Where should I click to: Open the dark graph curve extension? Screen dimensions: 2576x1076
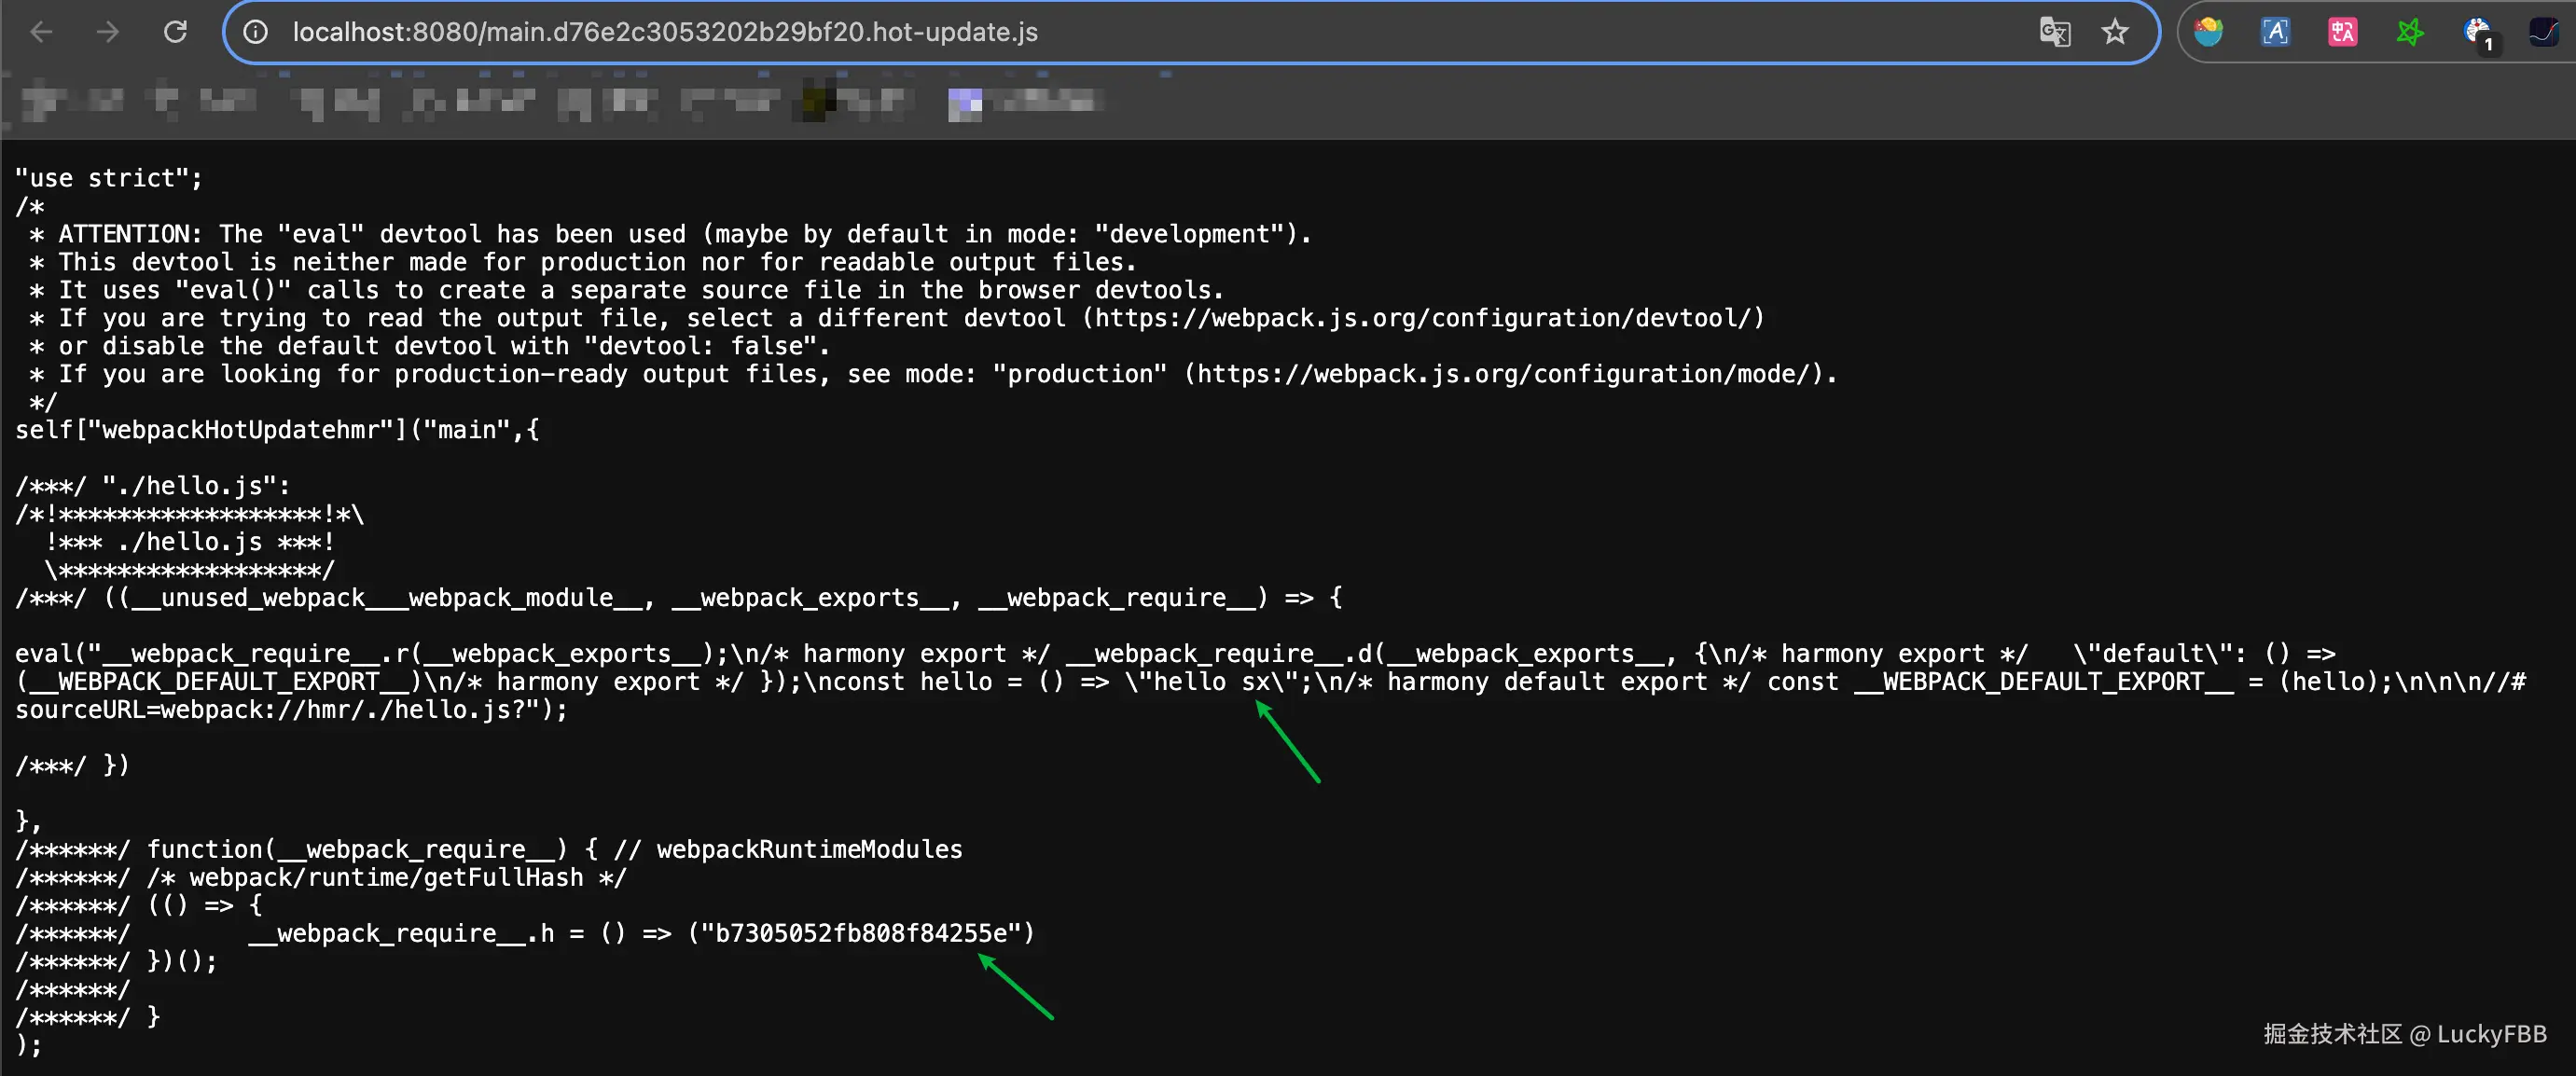point(2544,32)
